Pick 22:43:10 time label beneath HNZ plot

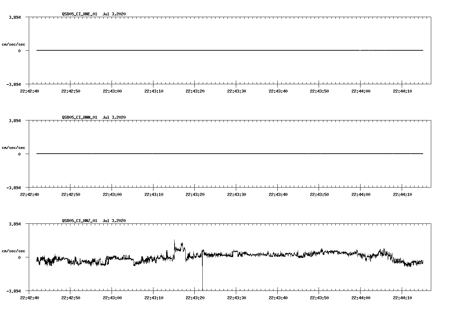coord(154,298)
